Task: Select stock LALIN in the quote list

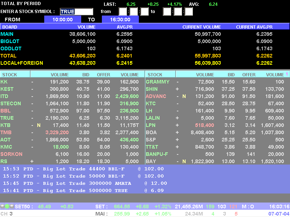Action: 153,118
